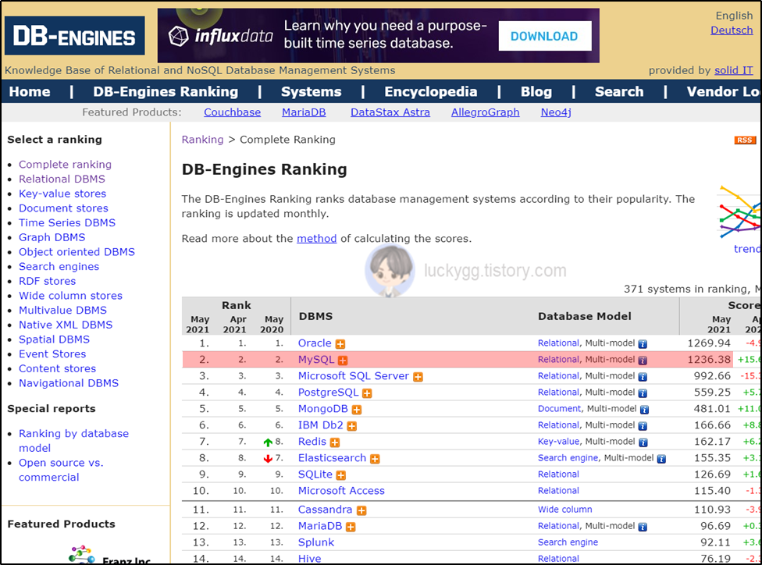Image resolution: width=762 pixels, height=565 pixels.
Task: Select Native XML DBMS ranking
Action: [66, 325]
